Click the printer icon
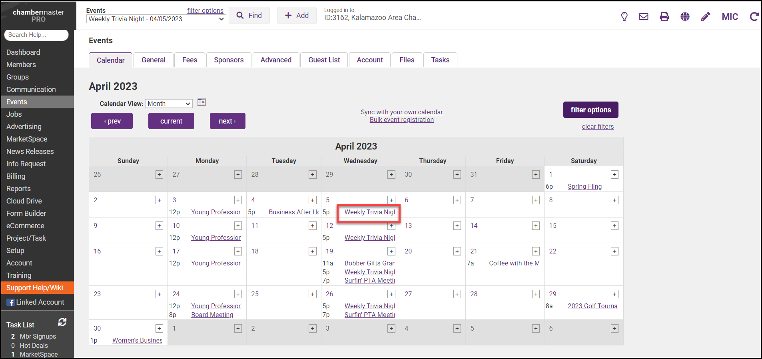The image size is (762, 359). (x=664, y=16)
